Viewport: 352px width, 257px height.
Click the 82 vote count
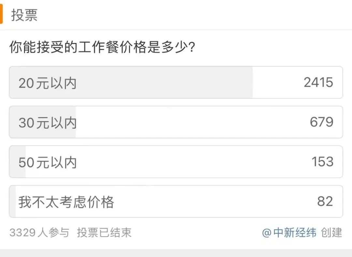(x=325, y=202)
